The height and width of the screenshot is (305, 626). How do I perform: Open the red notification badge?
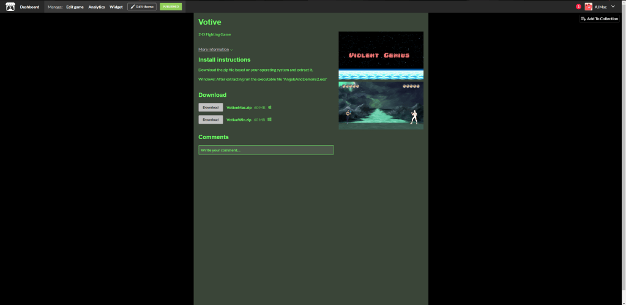tap(578, 7)
